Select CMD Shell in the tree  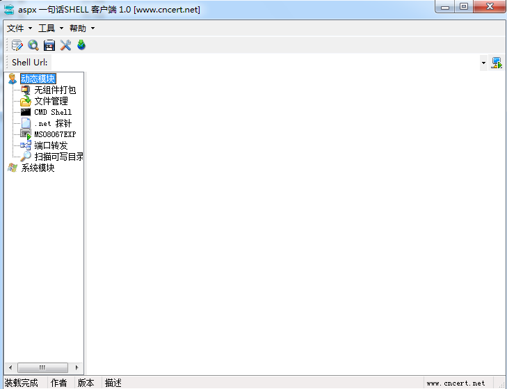tap(53, 112)
